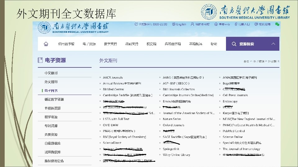Open the 本馆概况 navigation menu
This screenshot has width=298, height=167.
pyautogui.click(x=196, y=44)
